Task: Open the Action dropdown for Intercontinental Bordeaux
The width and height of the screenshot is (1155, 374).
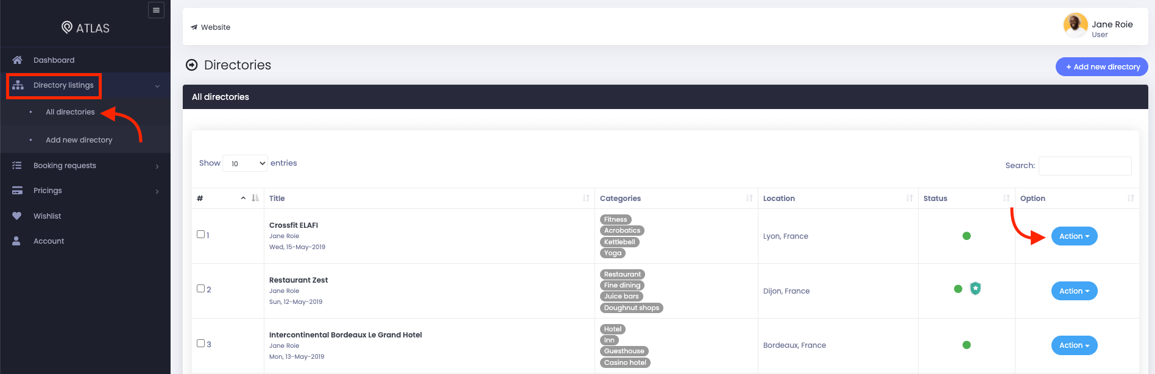Action: (1074, 345)
